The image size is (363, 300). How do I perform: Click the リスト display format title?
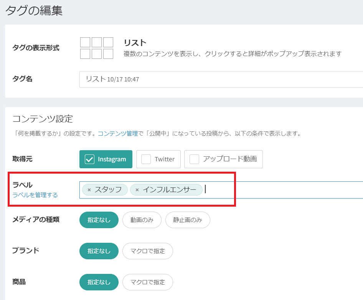click(135, 43)
